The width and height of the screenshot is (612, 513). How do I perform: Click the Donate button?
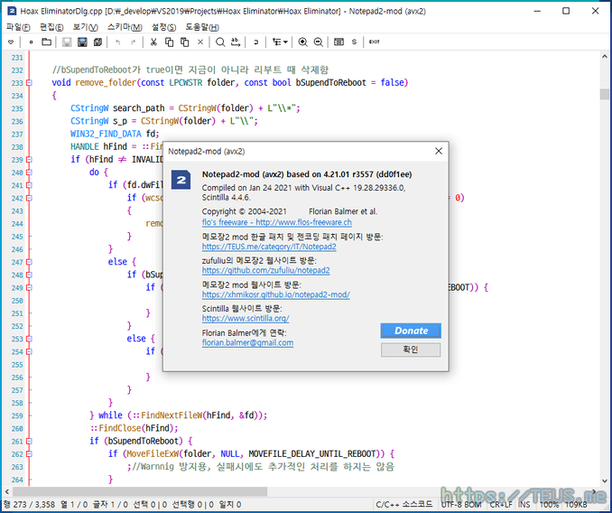(x=411, y=331)
